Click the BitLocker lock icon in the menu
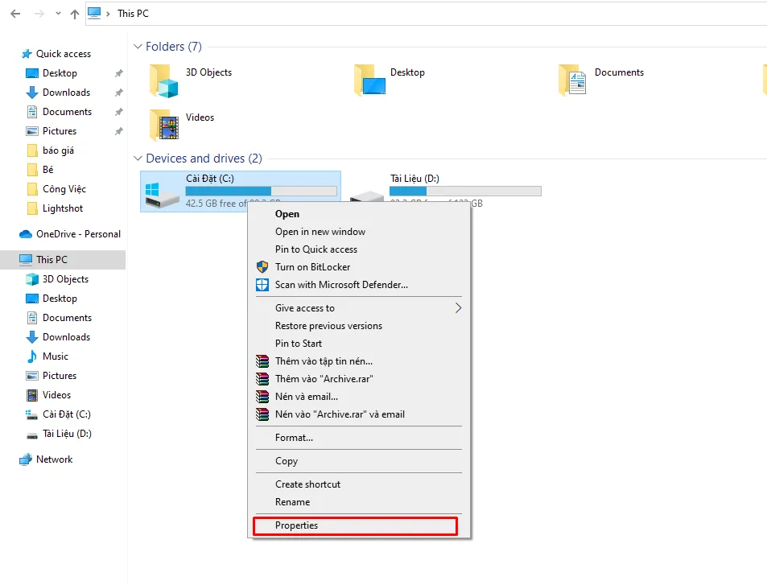 click(262, 266)
